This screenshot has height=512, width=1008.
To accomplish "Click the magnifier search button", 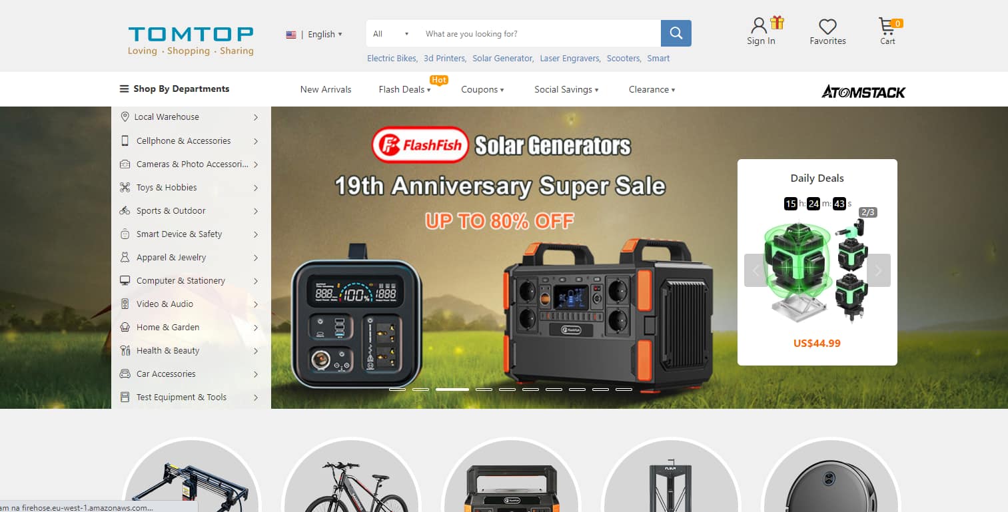I will 676,33.
